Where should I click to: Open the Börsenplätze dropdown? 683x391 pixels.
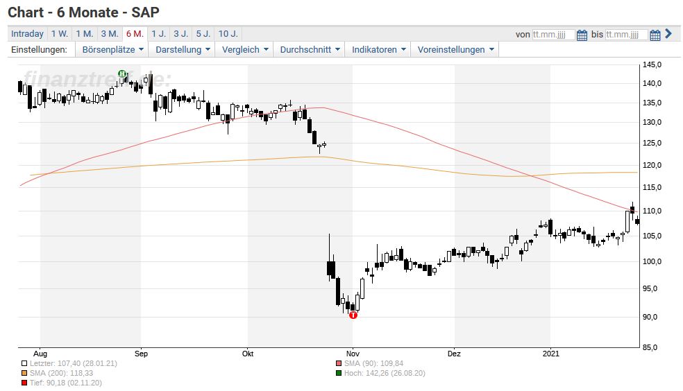(x=112, y=50)
